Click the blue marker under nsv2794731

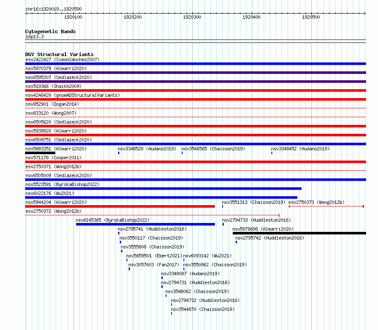(x=162, y=287)
